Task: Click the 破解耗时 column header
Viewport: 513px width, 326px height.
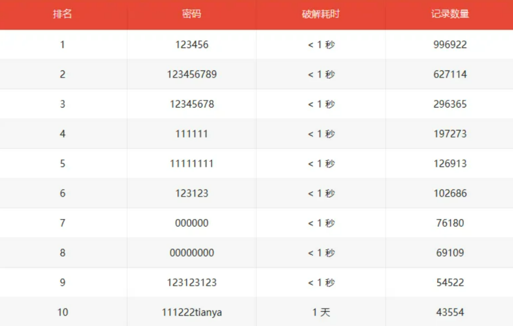Action: point(321,14)
